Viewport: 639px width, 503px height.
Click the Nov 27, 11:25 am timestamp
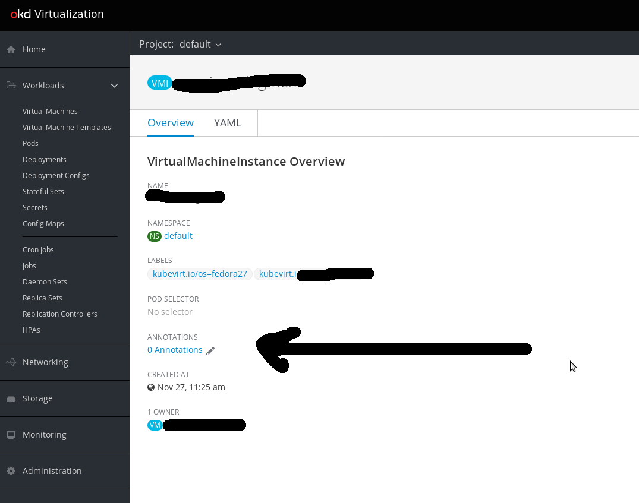191,387
